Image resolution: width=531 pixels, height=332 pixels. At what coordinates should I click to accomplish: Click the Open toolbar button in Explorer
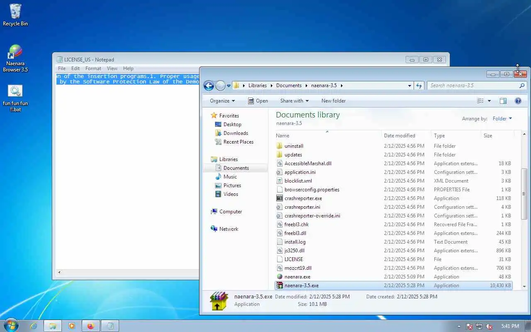(258, 101)
